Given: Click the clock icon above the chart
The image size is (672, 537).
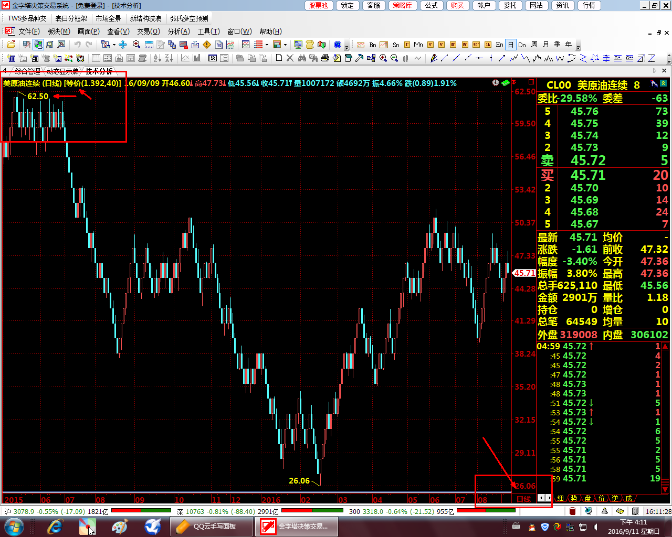Looking at the screenshot, I should pyautogui.click(x=495, y=83).
